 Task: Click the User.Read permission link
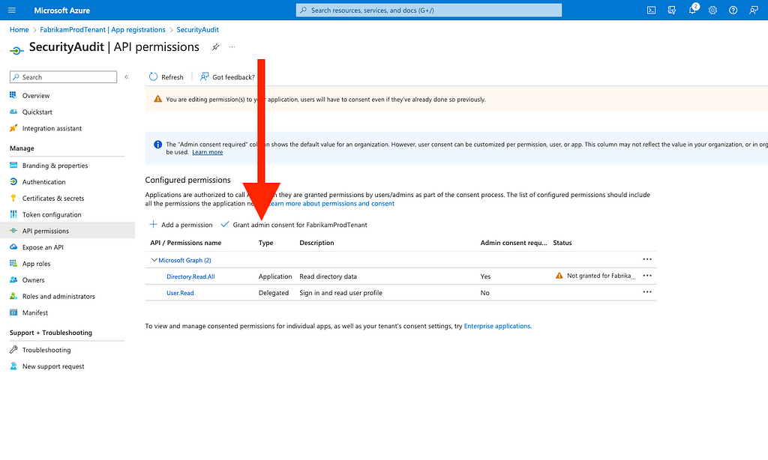[180, 293]
